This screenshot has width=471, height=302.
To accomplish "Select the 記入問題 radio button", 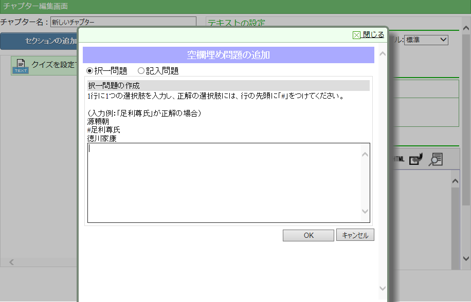I will pyautogui.click(x=141, y=71).
